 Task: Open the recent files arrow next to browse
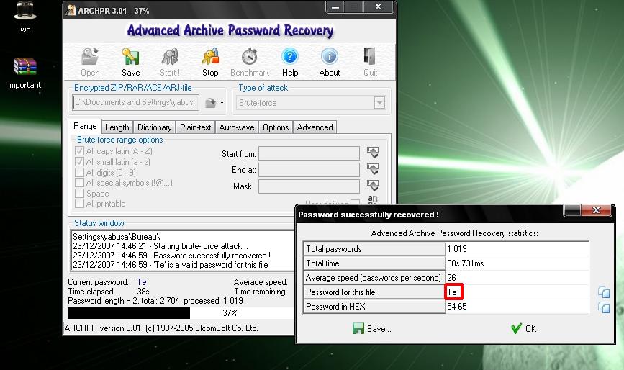point(222,103)
